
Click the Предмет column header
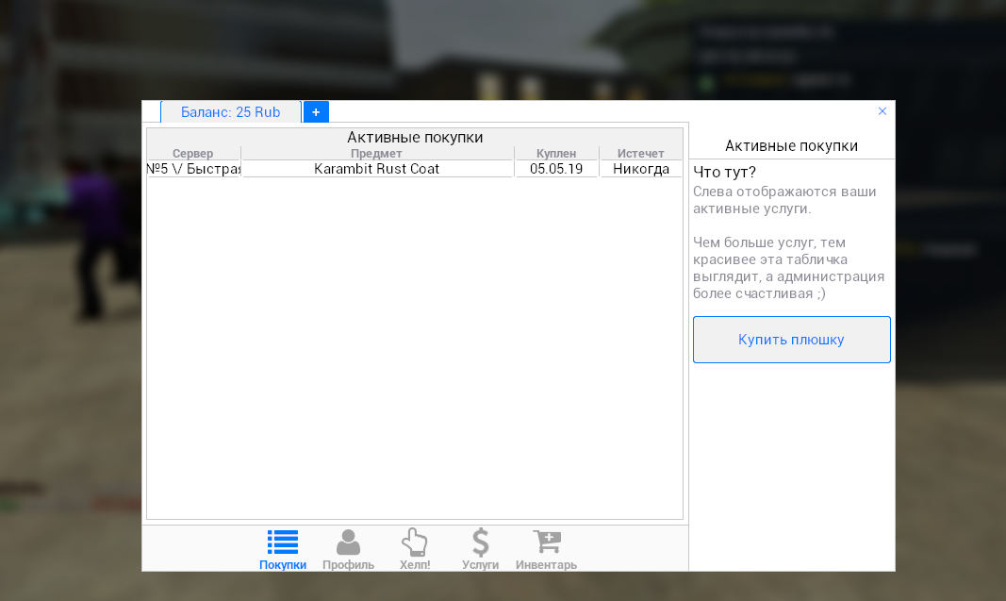coord(377,154)
